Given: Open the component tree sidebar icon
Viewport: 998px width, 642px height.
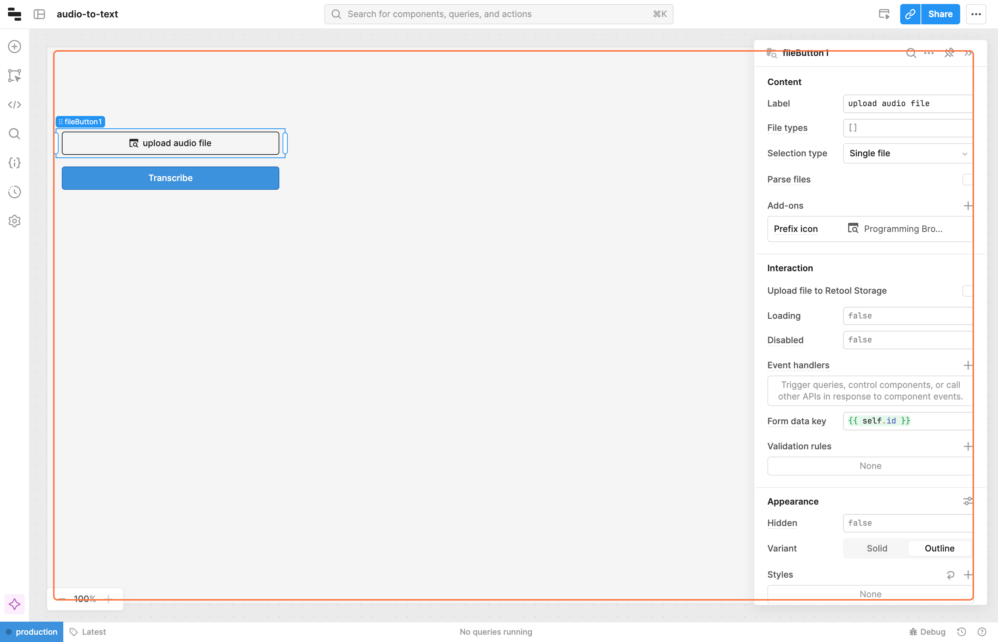Looking at the screenshot, I should (x=15, y=76).
